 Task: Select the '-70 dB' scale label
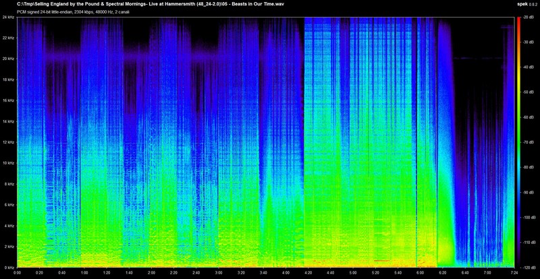527,142
